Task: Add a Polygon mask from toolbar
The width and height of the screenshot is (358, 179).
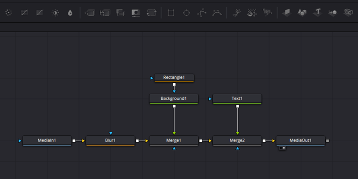Action: click(x=202, y=13)
